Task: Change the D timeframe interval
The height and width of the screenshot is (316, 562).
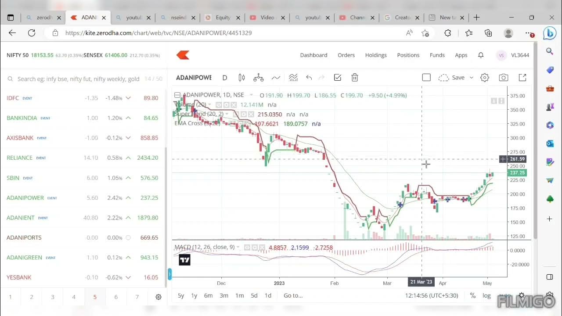Action: click(x=225, y=78)
